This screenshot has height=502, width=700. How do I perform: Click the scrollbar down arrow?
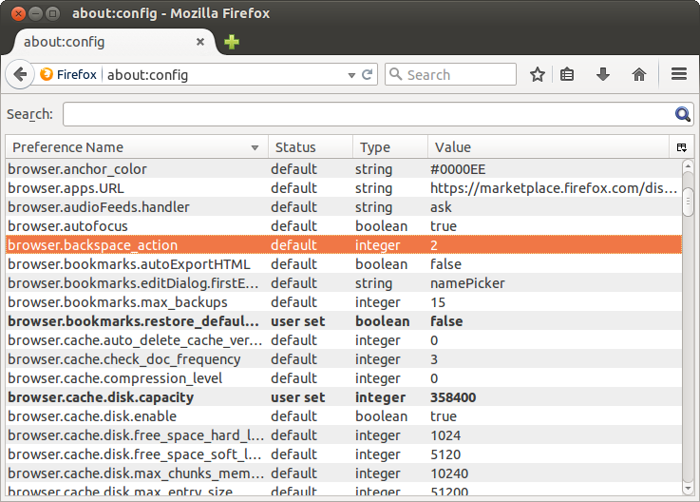tap(688, 488)
